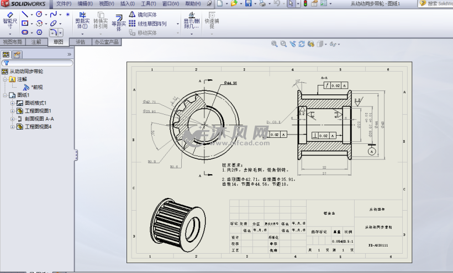This screenshot has height=273, width=453.
Task: Click the Hide/Show Items glasses icon
Action: [x=333, y=44]
